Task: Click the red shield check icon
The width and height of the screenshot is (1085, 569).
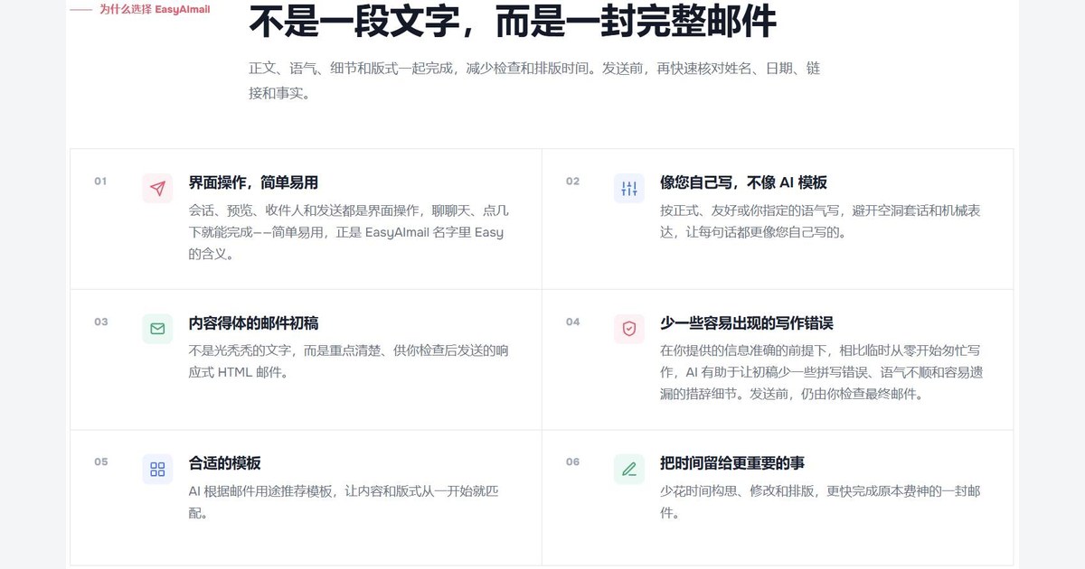Action: pos(629,329)
